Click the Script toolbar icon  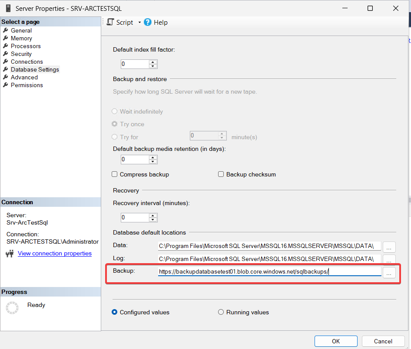[x=110, y=22]
